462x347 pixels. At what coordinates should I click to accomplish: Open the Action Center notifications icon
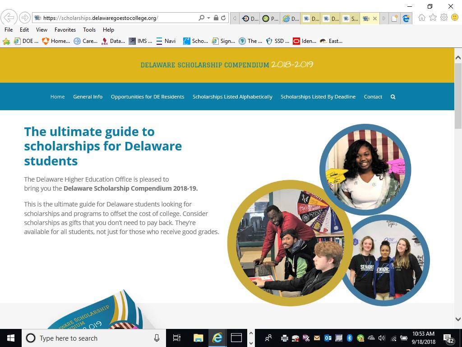point(449,339)
